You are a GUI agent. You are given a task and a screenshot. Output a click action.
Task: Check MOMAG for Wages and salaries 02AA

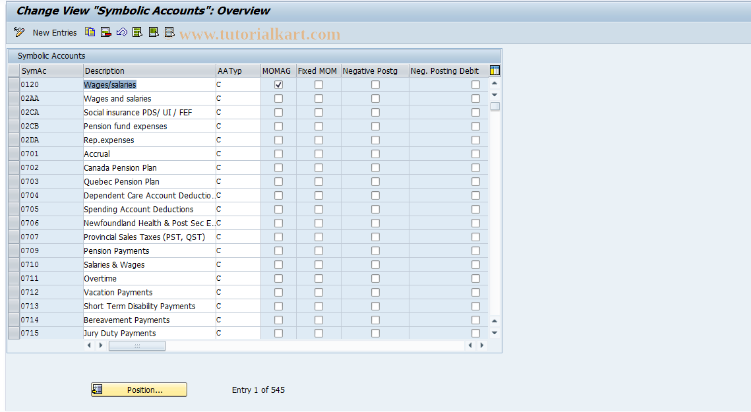278,99
